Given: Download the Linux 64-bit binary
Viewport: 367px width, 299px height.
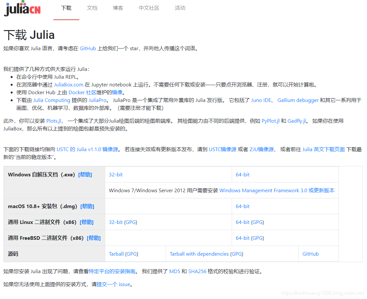Looking at the screenshot, I should (243, 222).
